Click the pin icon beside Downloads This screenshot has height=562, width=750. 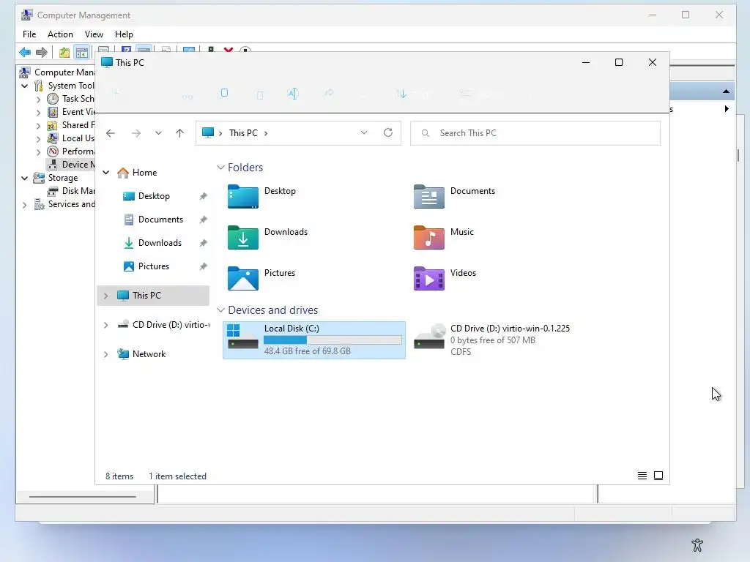click(204, 243)
